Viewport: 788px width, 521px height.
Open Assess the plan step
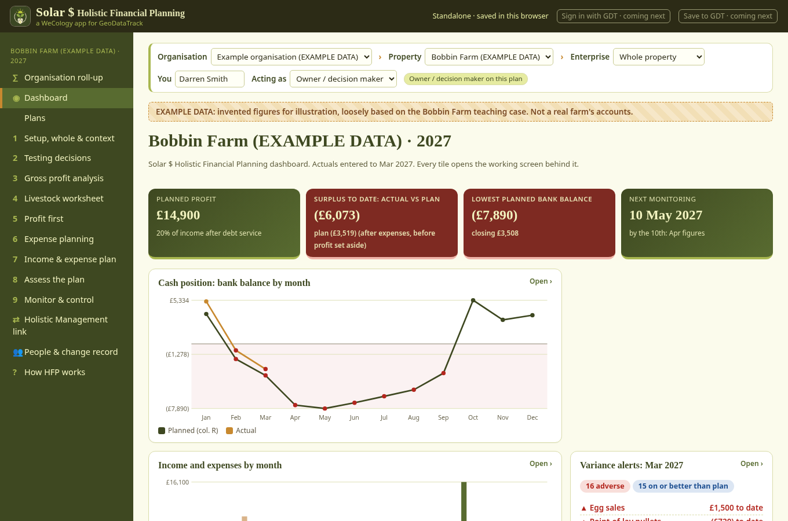tap(67, 280)
